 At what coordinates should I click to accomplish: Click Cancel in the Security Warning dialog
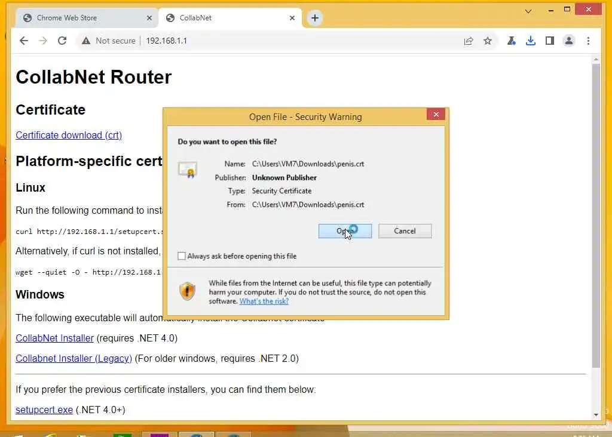click(405, 231)
